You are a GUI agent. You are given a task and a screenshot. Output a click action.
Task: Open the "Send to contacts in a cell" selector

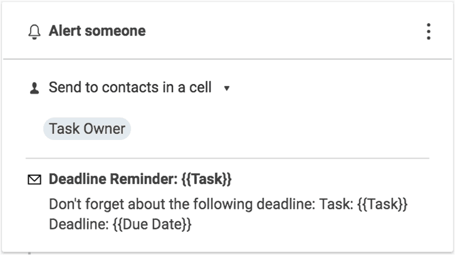130,88
